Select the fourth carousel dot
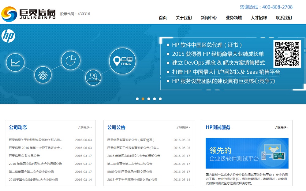 [x=154, y=99]
